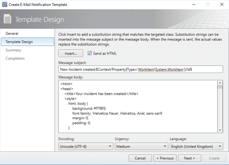
Task: Maximize the Create E-Mail Notification Template window
Action: [208, 4]
